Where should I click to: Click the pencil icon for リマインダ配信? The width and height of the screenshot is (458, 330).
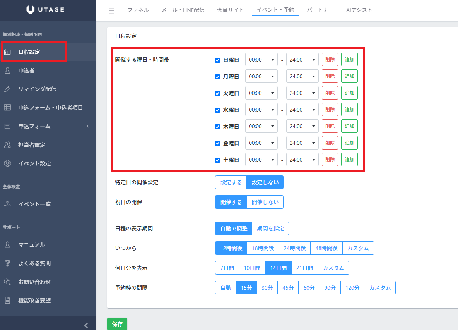click(7, 89)
